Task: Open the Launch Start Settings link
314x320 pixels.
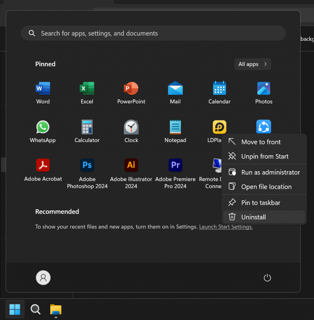Action: [226, 227]
